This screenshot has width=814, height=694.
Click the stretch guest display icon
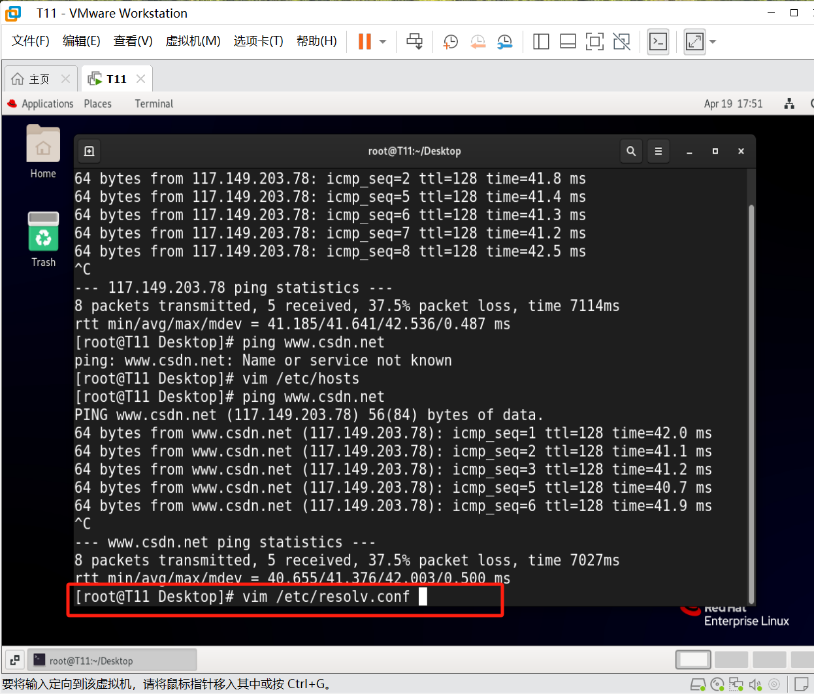(694, 42)
